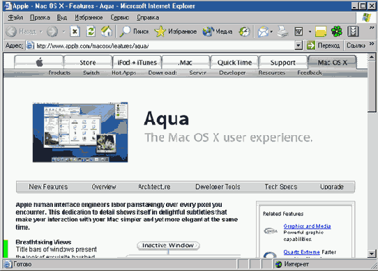
Task: Click the Aqua desktop screenshot thumbnail
Action: 80,132
